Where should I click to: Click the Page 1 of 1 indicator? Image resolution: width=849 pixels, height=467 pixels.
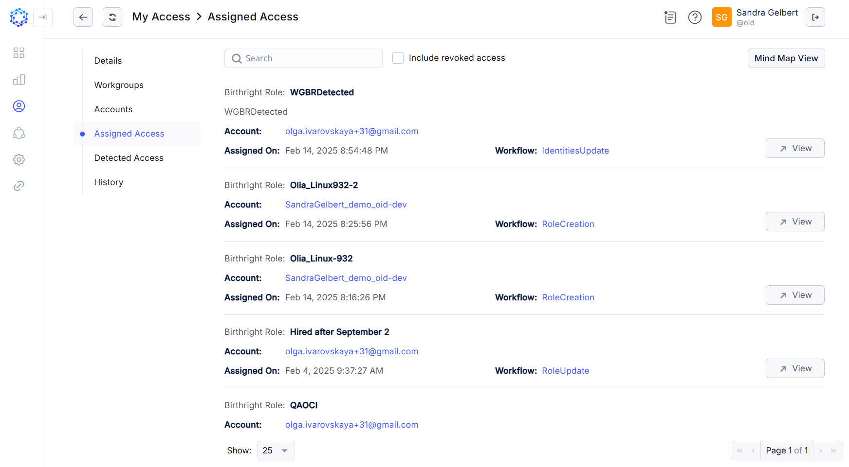point(787,450)
